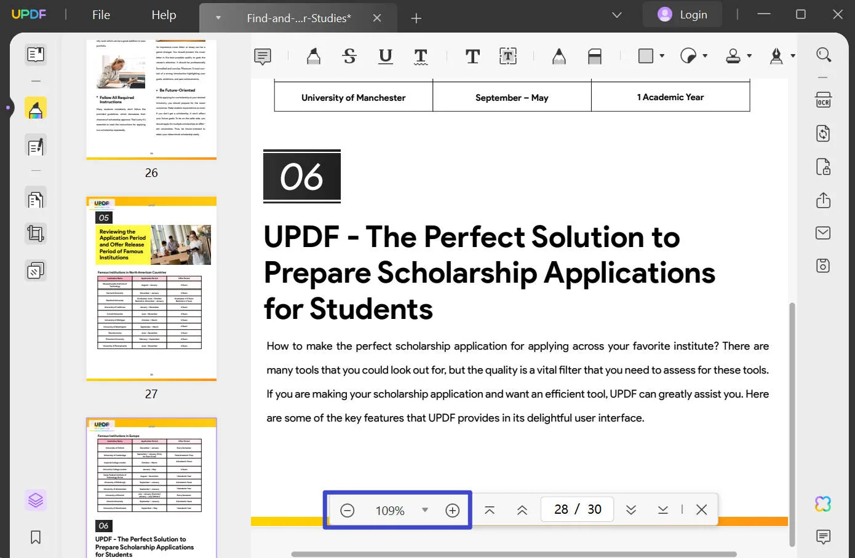855x558 pixels.
Task: Switch to the Find-and-...r-Studies tab
Action: tap(298, 18)
